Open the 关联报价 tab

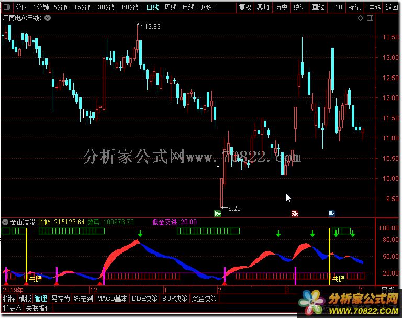click(x=38, y=308)
